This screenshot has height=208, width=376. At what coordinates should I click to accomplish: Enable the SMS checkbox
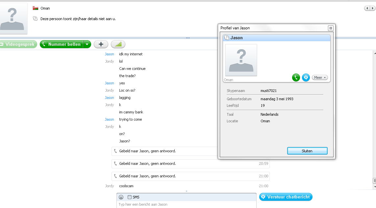130,197
